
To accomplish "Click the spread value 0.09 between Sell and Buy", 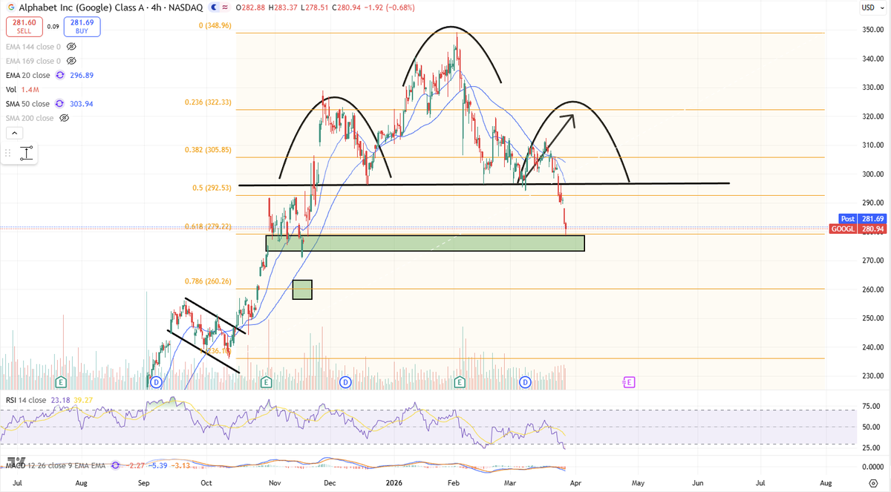I will tap(53, 27).
